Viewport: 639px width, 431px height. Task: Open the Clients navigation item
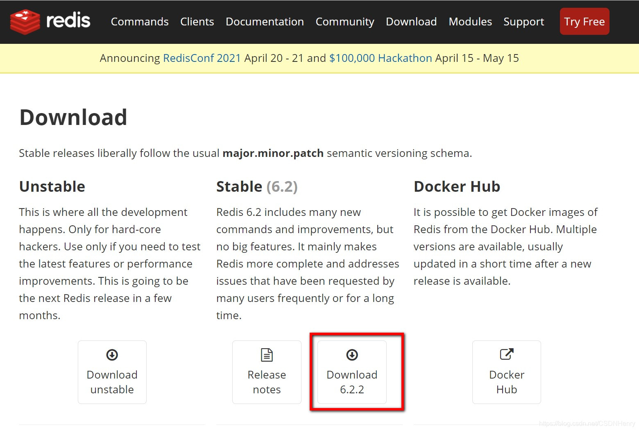tap(197, 22)
